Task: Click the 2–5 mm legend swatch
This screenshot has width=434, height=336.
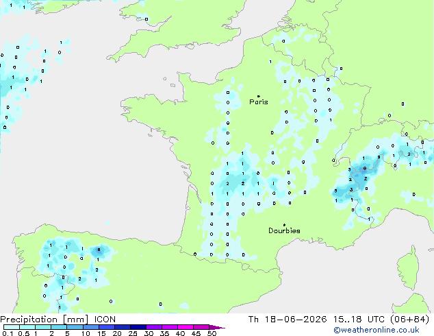Action: click(59, 327)
